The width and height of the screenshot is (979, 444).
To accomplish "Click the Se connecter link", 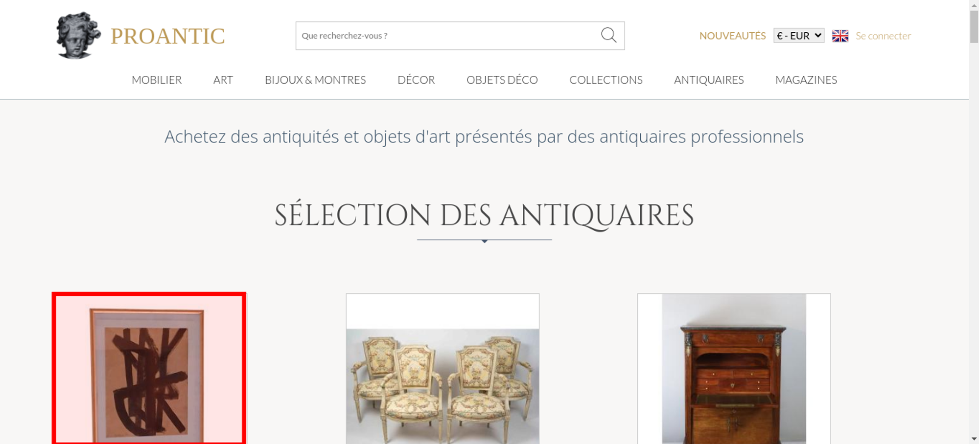I will pyautogui.click(x=883, y=36).
